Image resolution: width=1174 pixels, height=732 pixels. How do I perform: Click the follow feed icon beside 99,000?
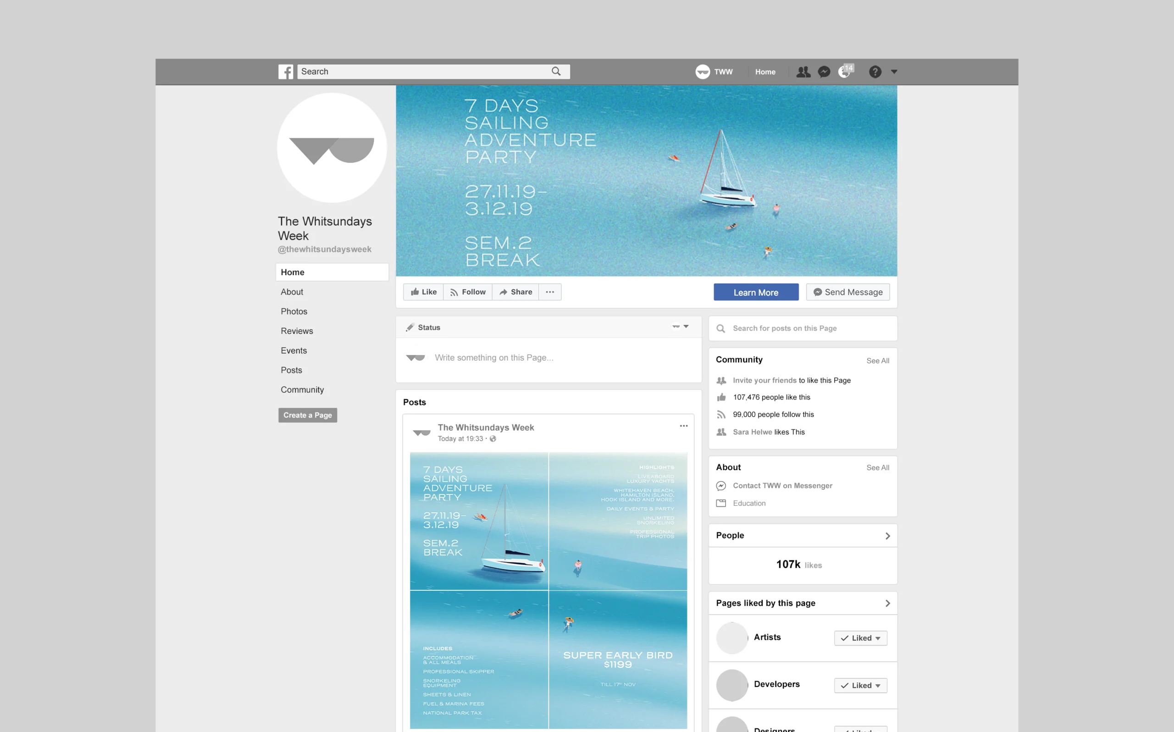(721, 415)
